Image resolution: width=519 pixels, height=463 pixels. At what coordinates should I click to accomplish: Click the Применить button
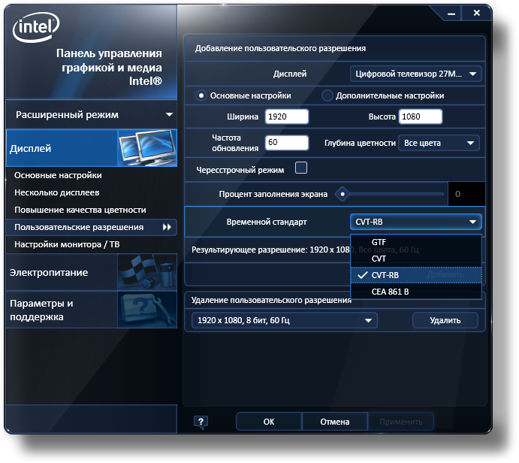coord(401,422)
